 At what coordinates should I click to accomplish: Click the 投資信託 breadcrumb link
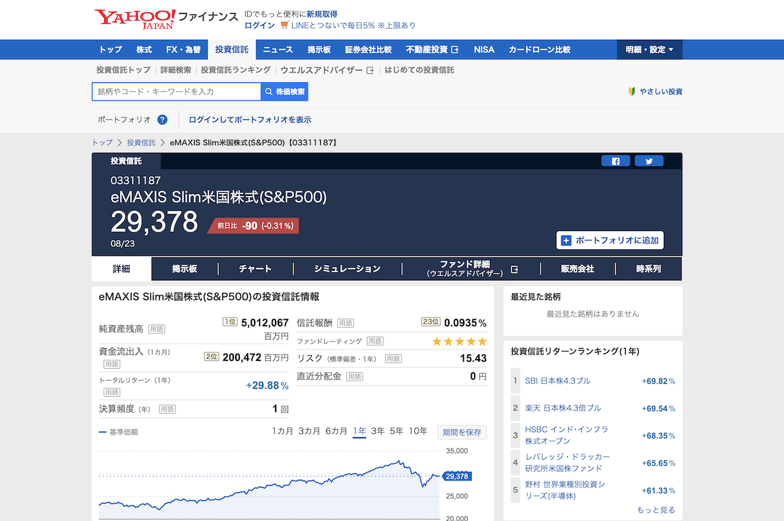(x=141, y=142)
